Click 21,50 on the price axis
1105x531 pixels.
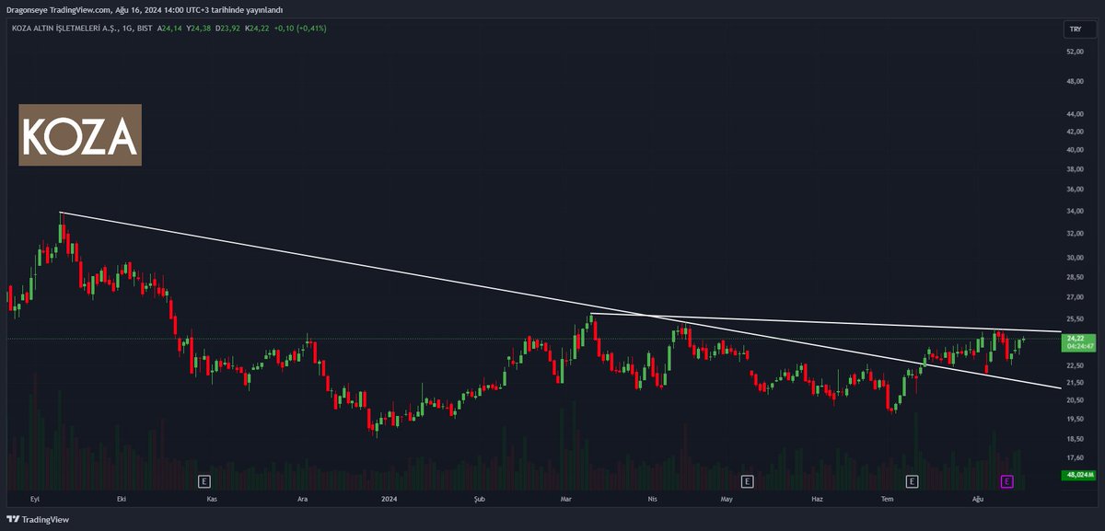1075,382
